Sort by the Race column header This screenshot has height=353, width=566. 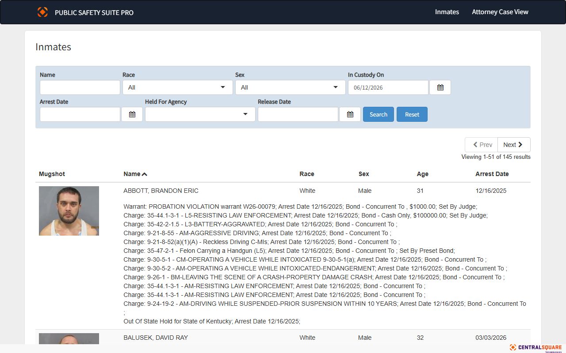click(307, 174)
